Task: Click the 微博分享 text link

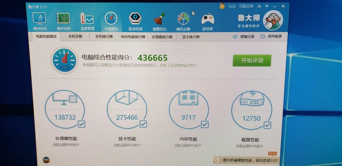Action: tap(247, 37)
